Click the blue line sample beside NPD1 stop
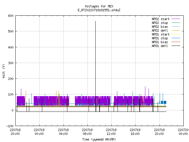The width and height of the screenshot is (189, 142). 176,38
